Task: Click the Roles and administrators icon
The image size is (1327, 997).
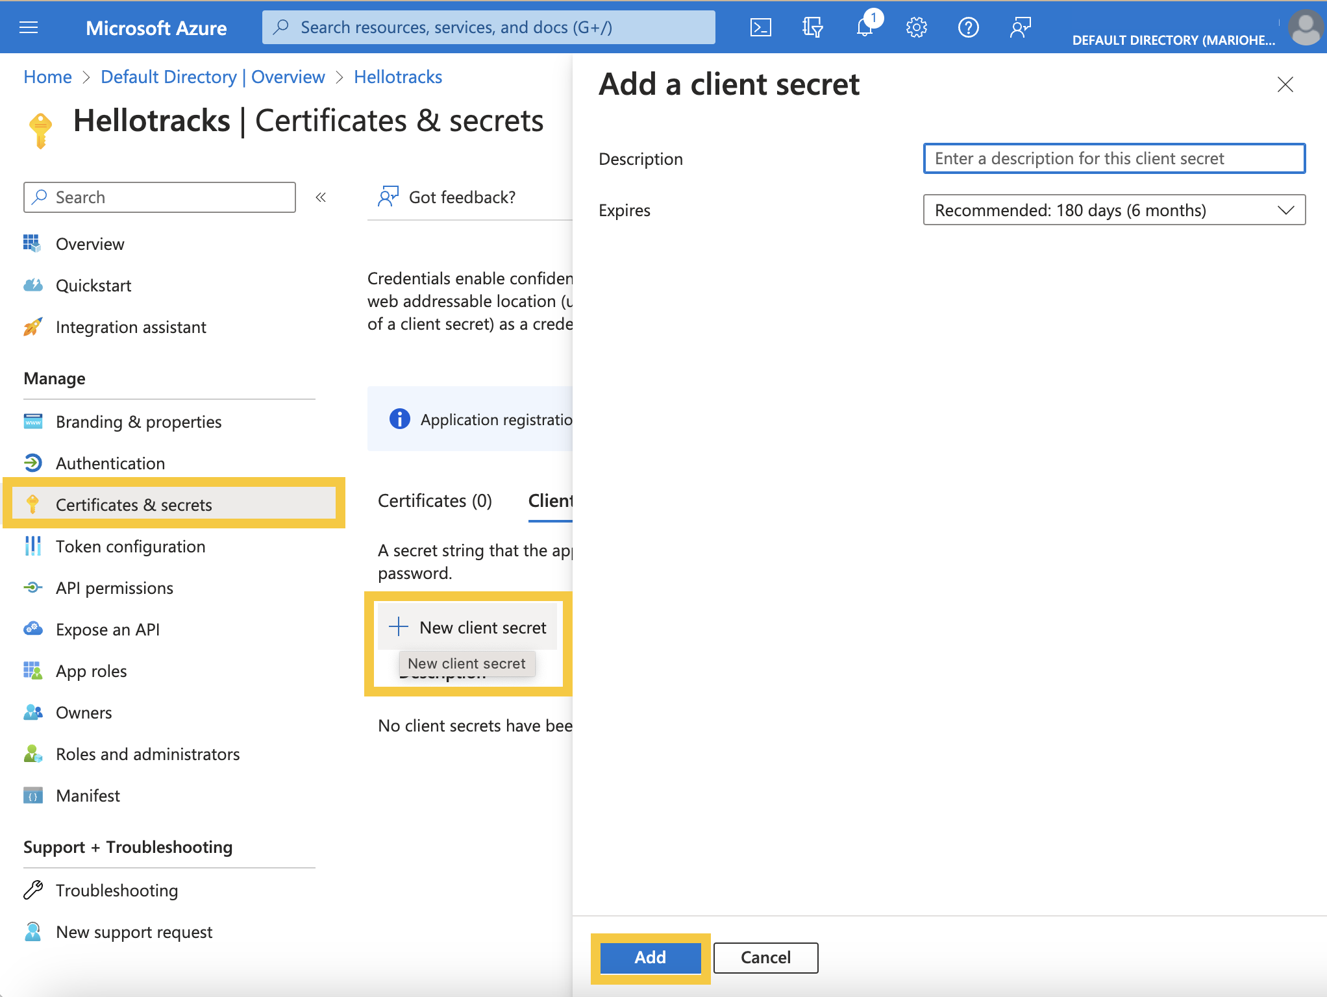Action: click(x=32, y=754)
